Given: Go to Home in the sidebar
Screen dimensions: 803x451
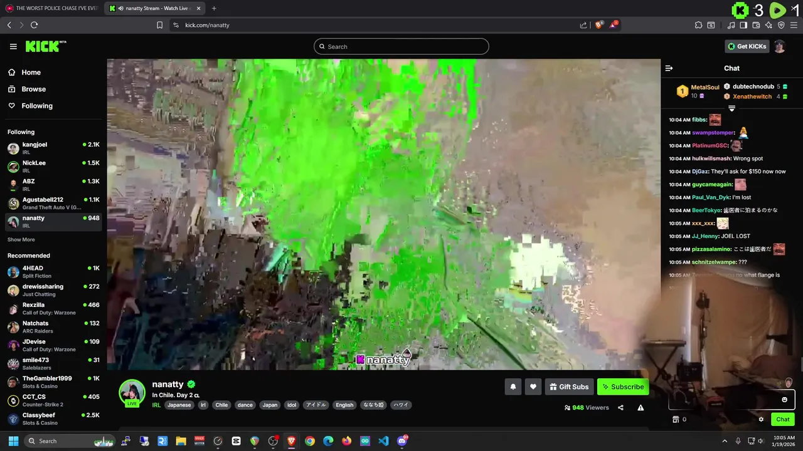Looking at the screenshot, I should point(31,72).
